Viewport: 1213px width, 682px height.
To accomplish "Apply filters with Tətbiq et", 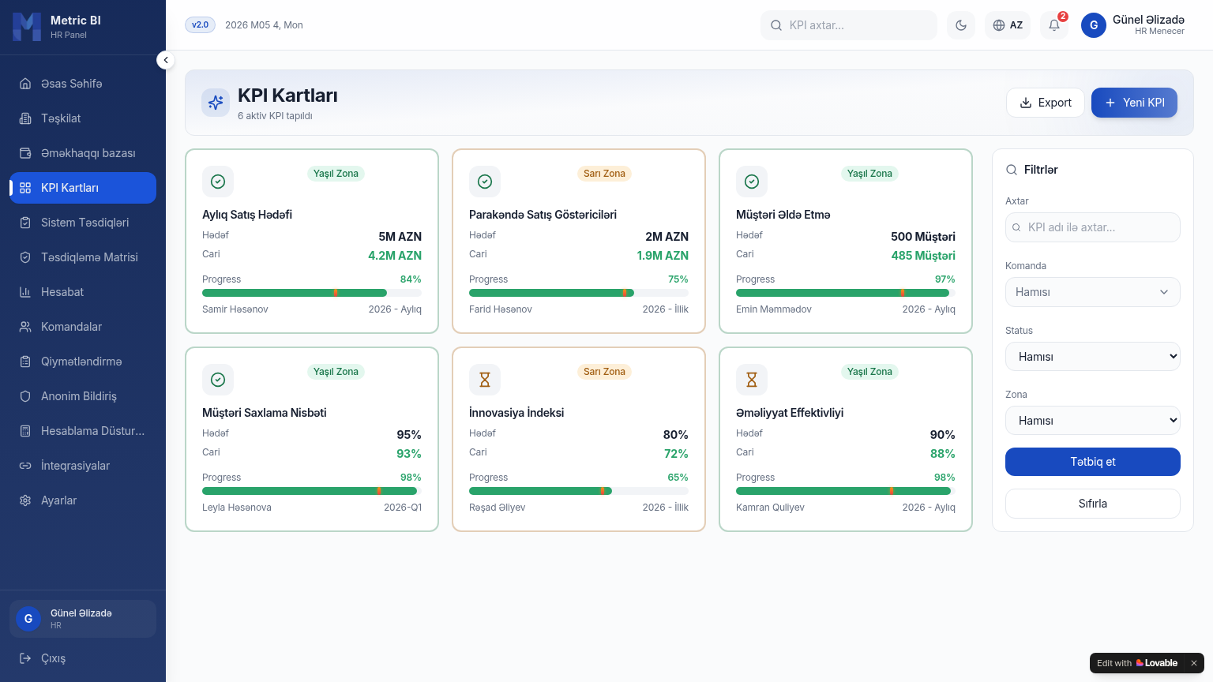I will pos(1093,462).
